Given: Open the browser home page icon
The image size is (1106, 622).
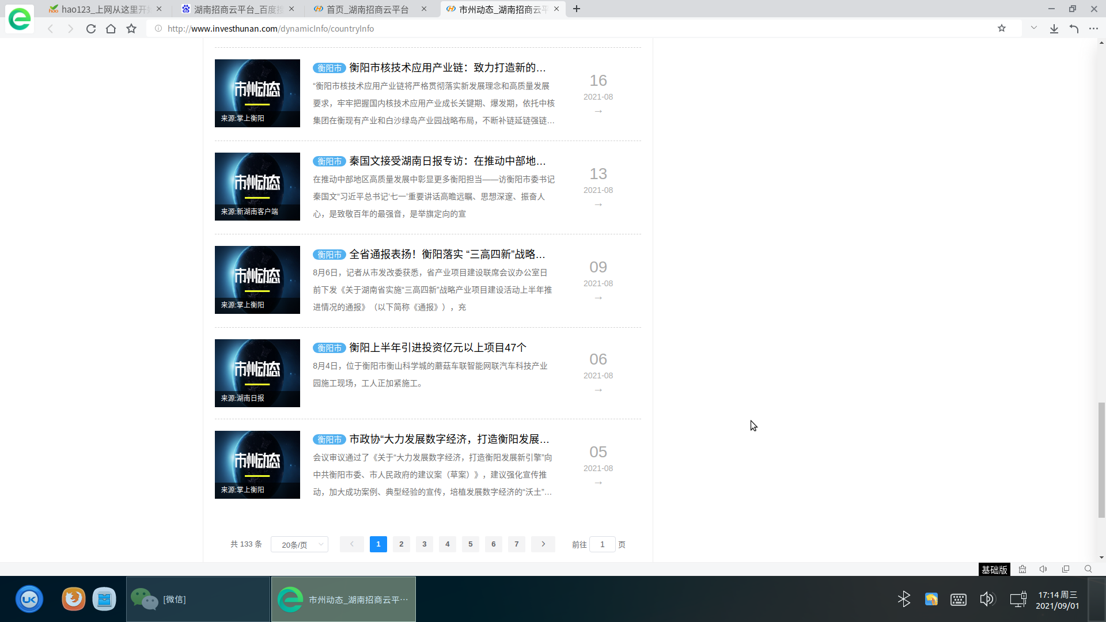Looking at the screenshot, I should tap(111, 29).
